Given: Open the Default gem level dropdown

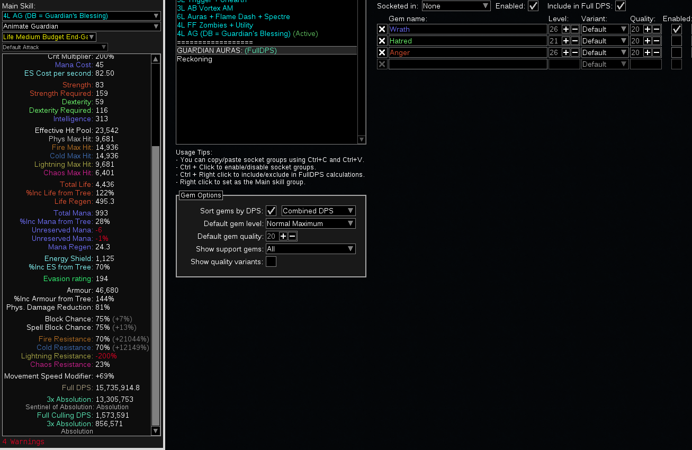Looking at the screenshot, I should [x=310, y=223].
